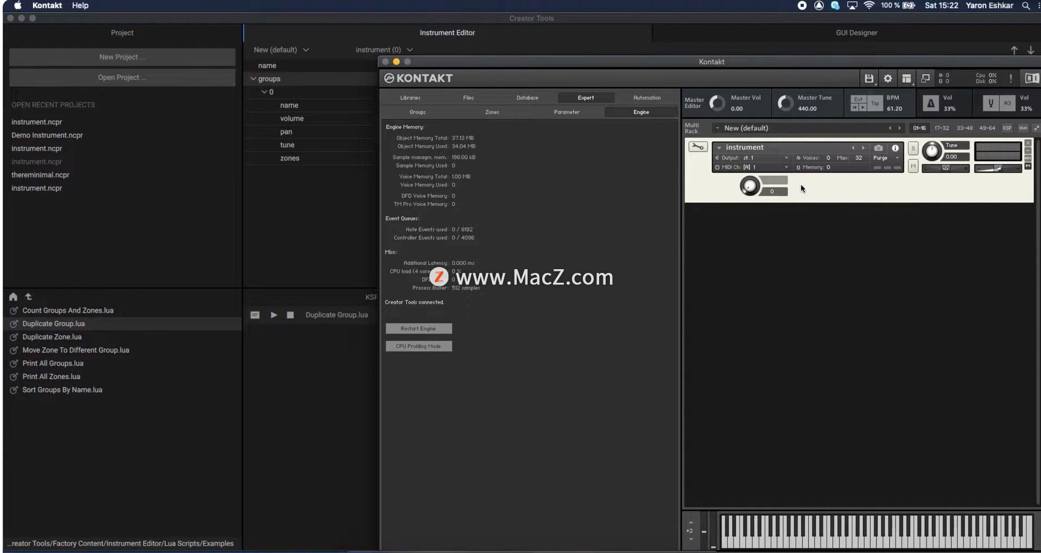Screen dimensions: 1041x553
Task: Minimize the instrument header with minus button
Action: point(1028,150)
